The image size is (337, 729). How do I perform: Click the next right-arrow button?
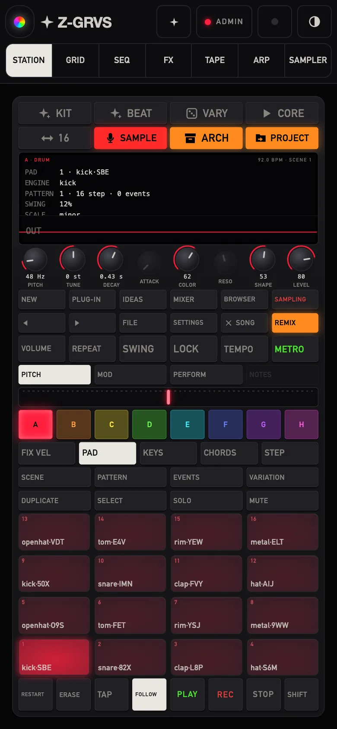pos(92,323)
